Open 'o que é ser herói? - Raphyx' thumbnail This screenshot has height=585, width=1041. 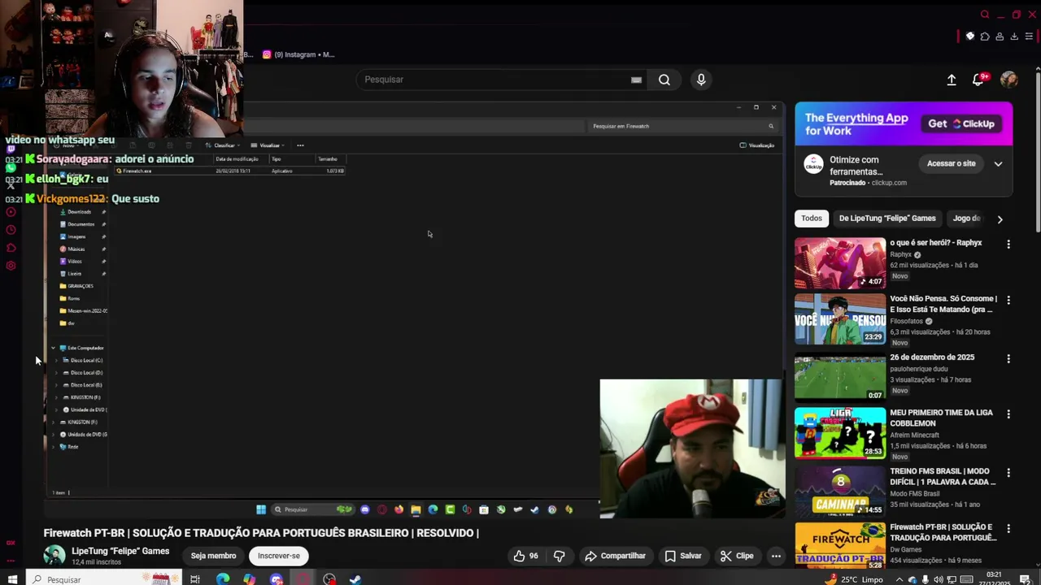840,262
